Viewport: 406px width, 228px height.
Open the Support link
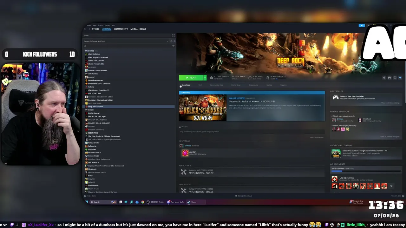point(283,85)
